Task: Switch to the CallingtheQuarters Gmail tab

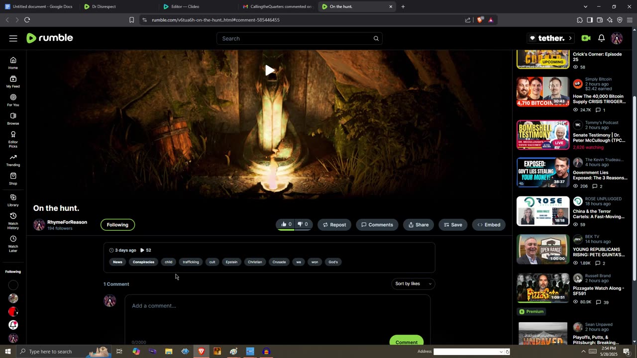Action: [278, 6]
